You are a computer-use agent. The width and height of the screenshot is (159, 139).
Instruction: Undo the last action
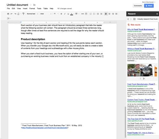(12, 14)
